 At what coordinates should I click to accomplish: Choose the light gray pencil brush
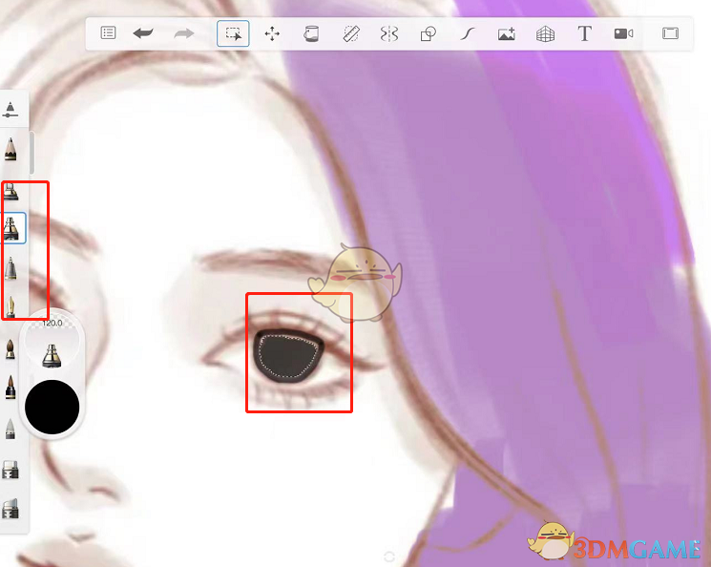click(10, 430)
